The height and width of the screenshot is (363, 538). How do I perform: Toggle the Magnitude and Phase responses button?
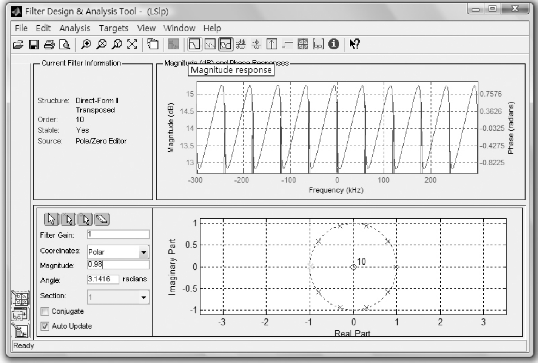(x=225, y=45)
